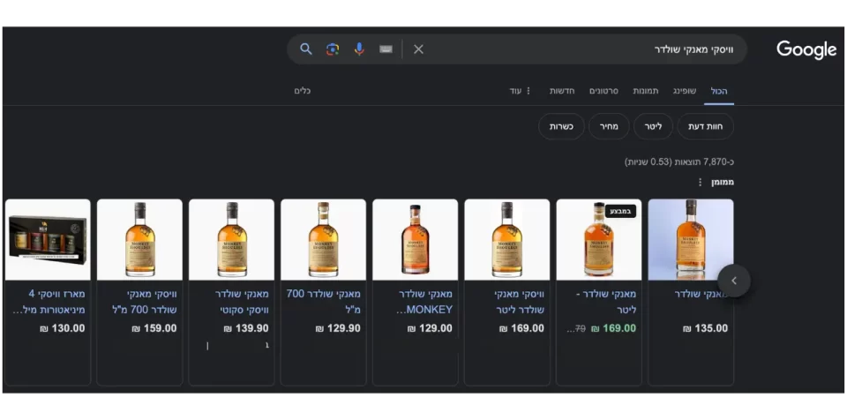Open bottle image priced 169.00 וויסקי מאנקי שולדר ליטר
Viewport: 847px width, 420px height.
tap(507, 239)
